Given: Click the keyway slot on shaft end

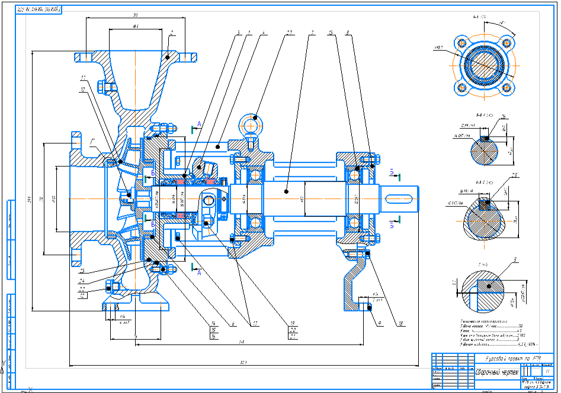Looking at the screenshot, I should [x=399, y=198].
